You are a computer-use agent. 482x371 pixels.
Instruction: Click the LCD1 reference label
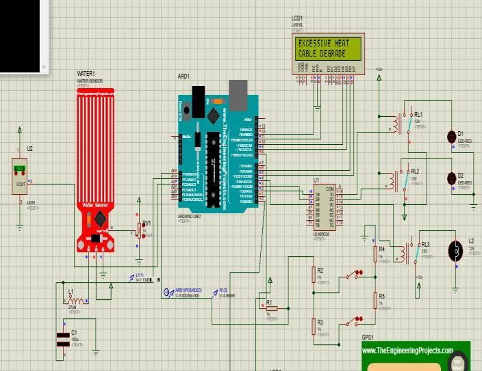pyautogui.click(x=297, y=18)
